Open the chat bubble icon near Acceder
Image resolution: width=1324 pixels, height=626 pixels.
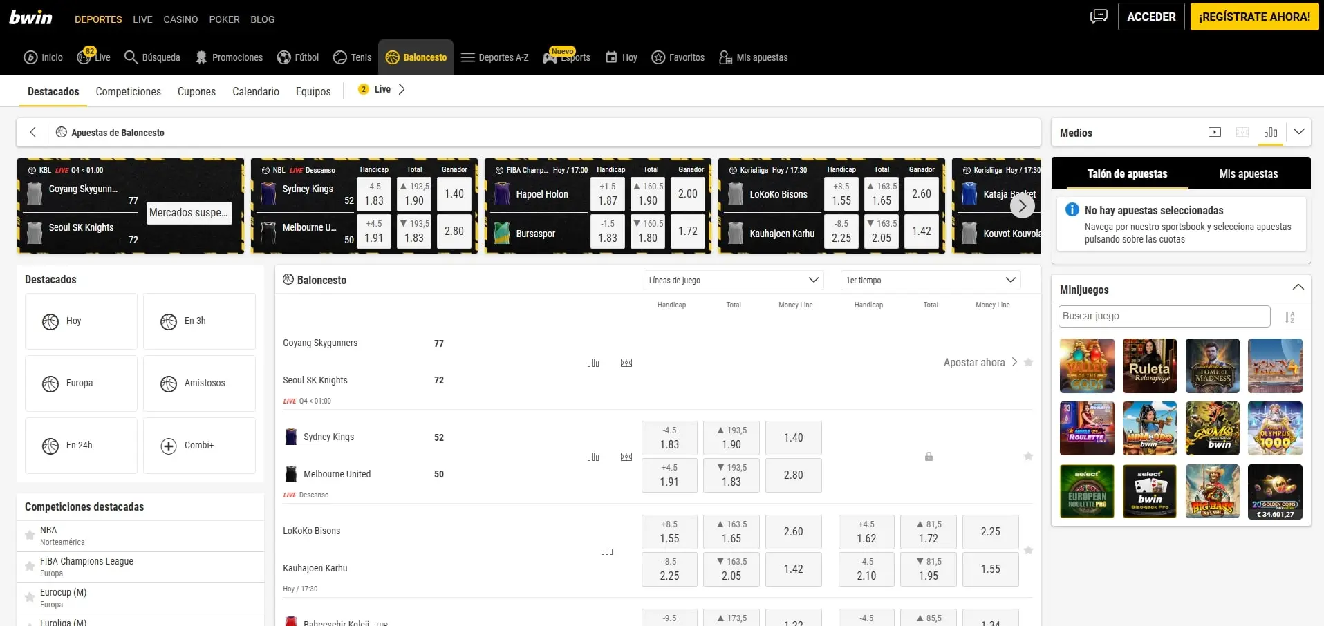[x=1098, y=16]
